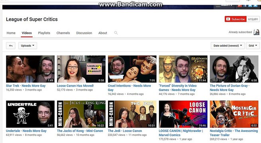This screenshot has width=261, height=143.
Task: Click the 19:46 duration badge
Action: point(202,126)
